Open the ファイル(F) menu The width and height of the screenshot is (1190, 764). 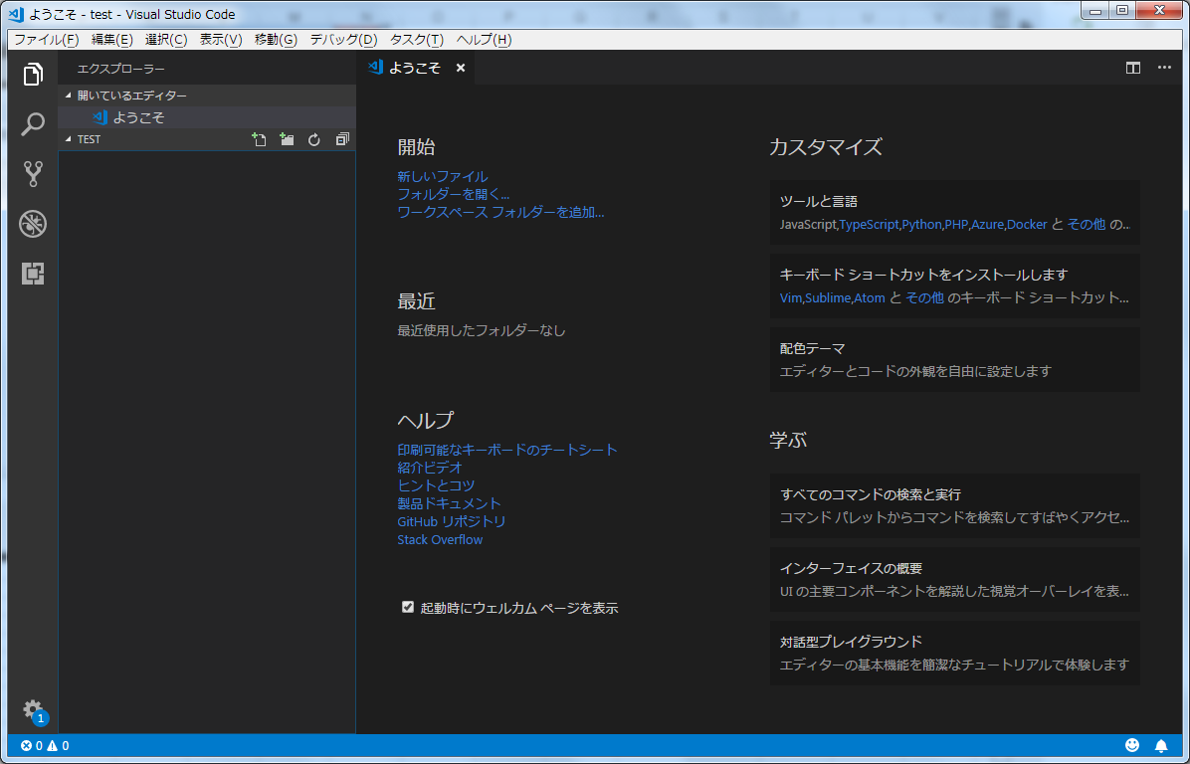46,40
